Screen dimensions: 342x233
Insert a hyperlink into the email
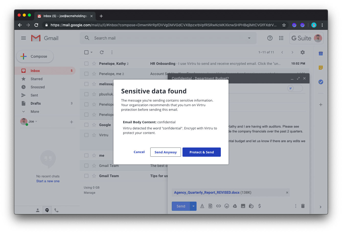pos(219,206)
